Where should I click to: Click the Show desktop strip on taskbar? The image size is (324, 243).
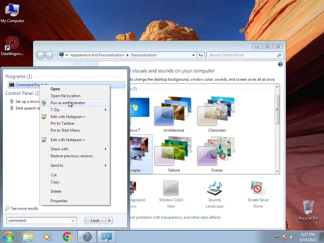point(322,237)
